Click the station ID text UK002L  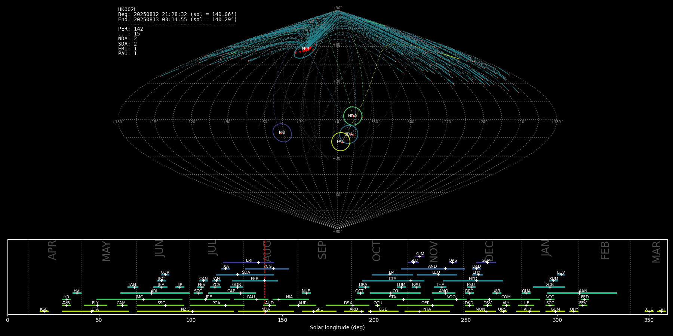(x=127, y=10)
